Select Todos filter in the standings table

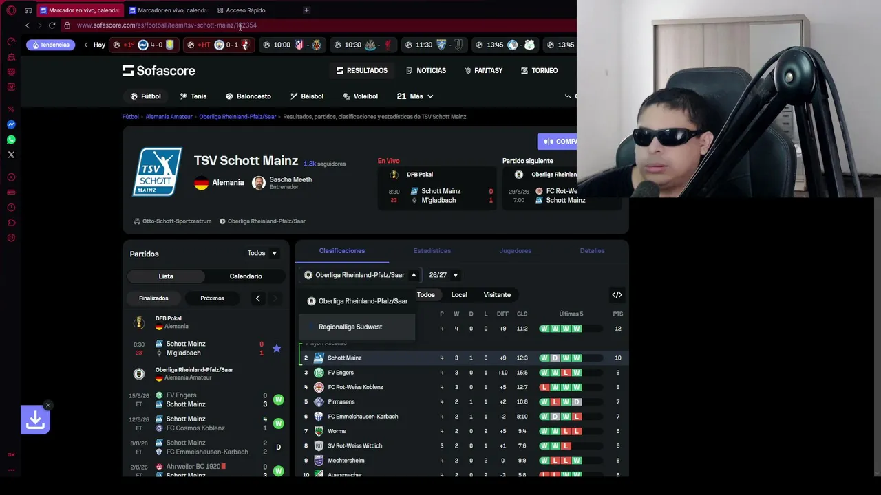coord(425,295)
